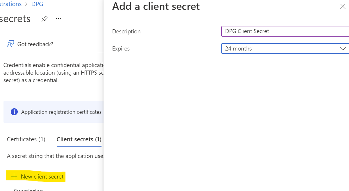349x191 pixels.
Task: Focus the DPG Client Secret description field
Action: point(284,31)
